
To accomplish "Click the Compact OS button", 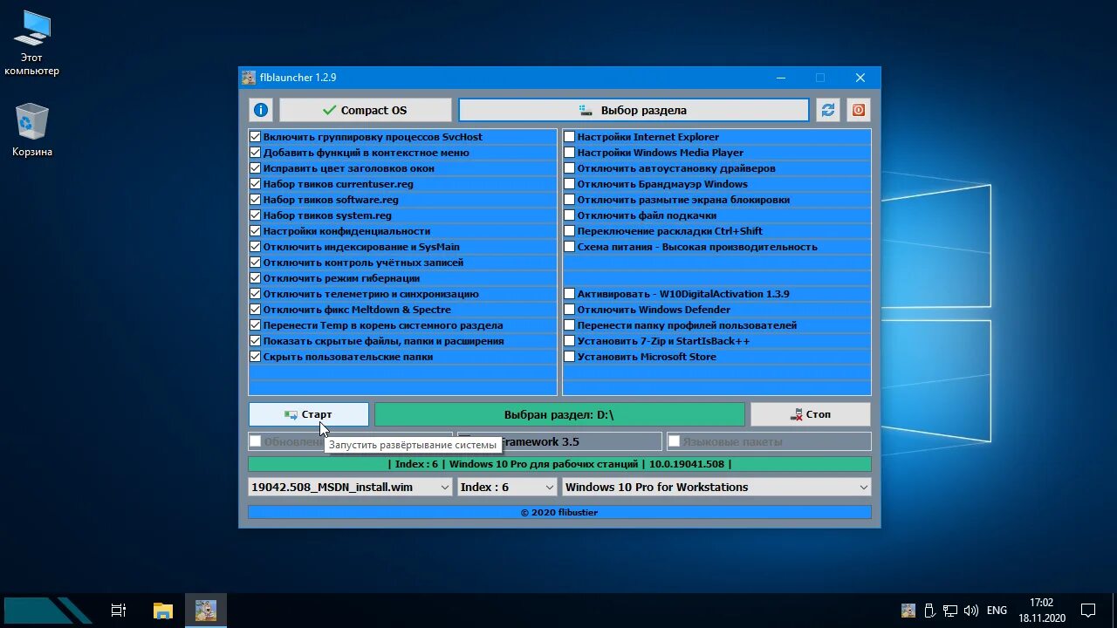I will click(x=366, y=110).
